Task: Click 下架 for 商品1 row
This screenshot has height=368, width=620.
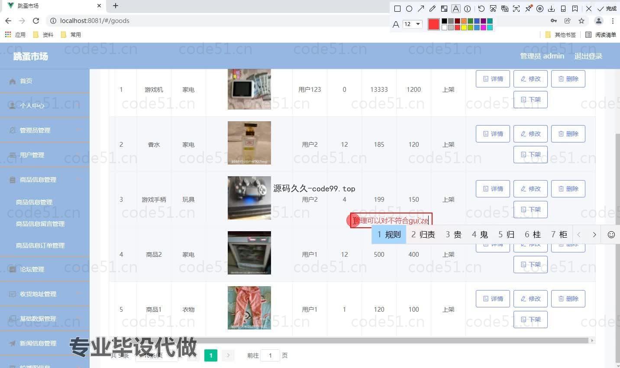Action: coord(530,320)
